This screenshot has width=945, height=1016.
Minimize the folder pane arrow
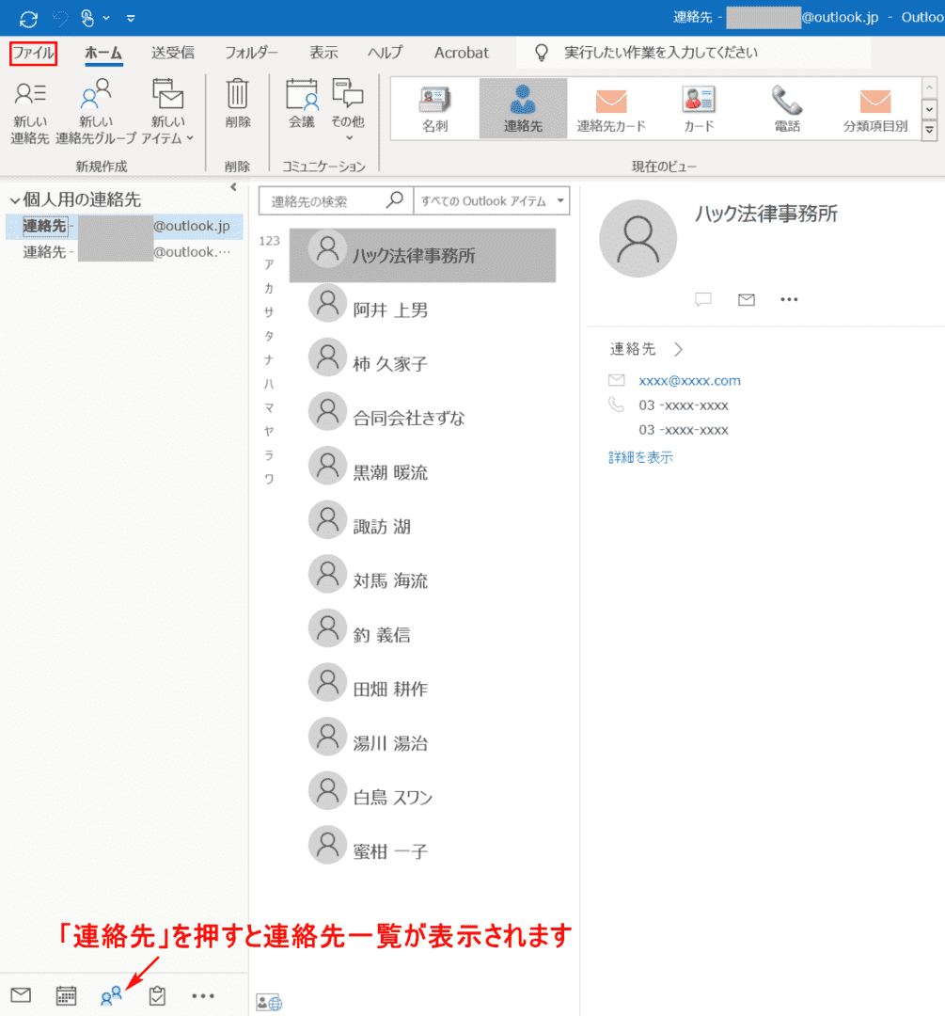pos(234,187)
